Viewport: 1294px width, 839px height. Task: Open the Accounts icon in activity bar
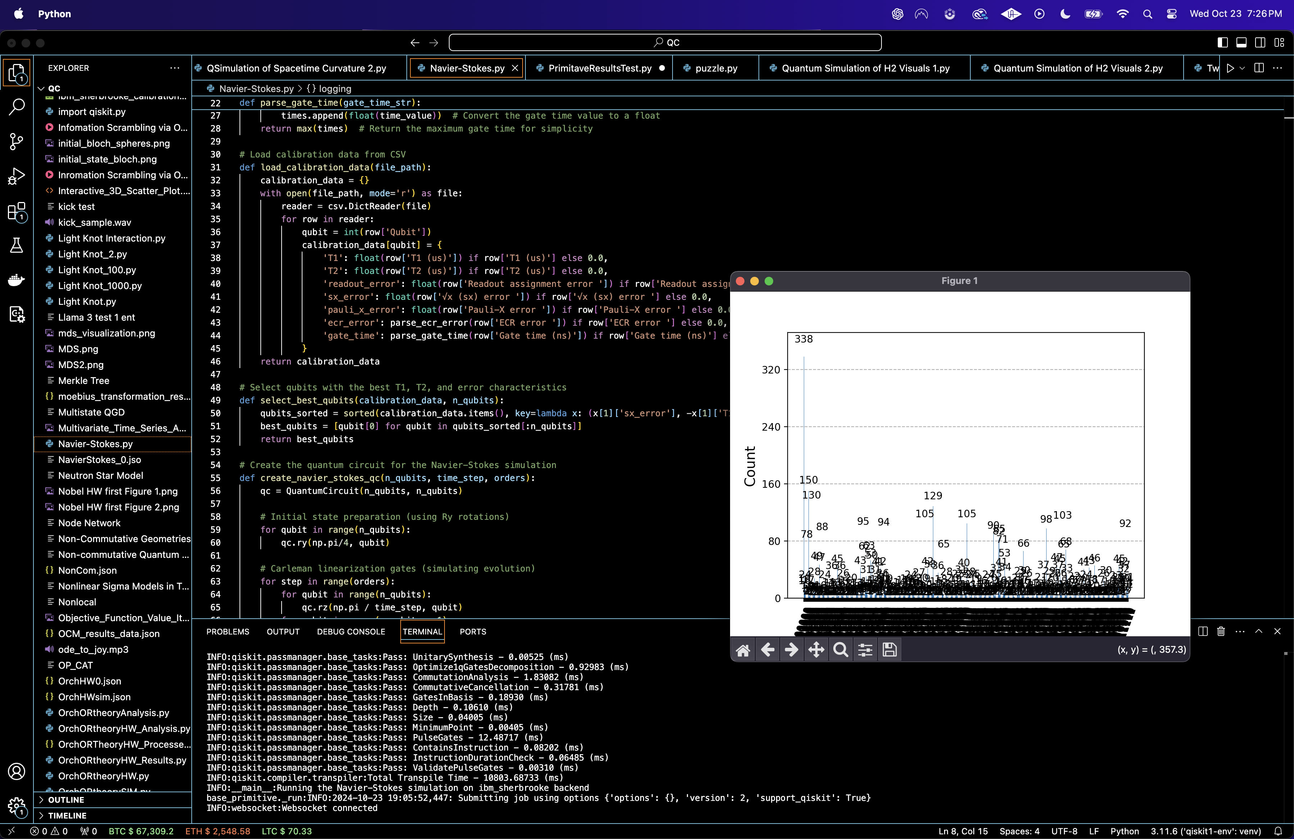click(x=17, y=772)
